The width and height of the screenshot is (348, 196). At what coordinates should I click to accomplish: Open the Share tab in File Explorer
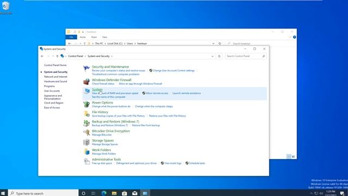tap(94, 37)
